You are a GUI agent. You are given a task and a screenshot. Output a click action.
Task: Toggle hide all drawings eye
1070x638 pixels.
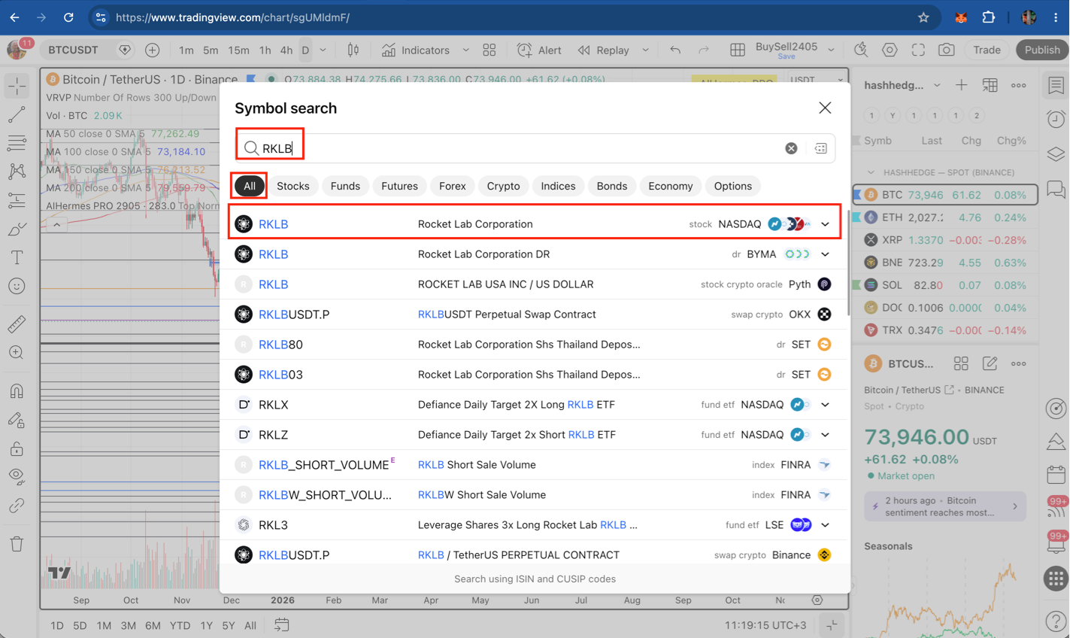click(x=17, y=477)
